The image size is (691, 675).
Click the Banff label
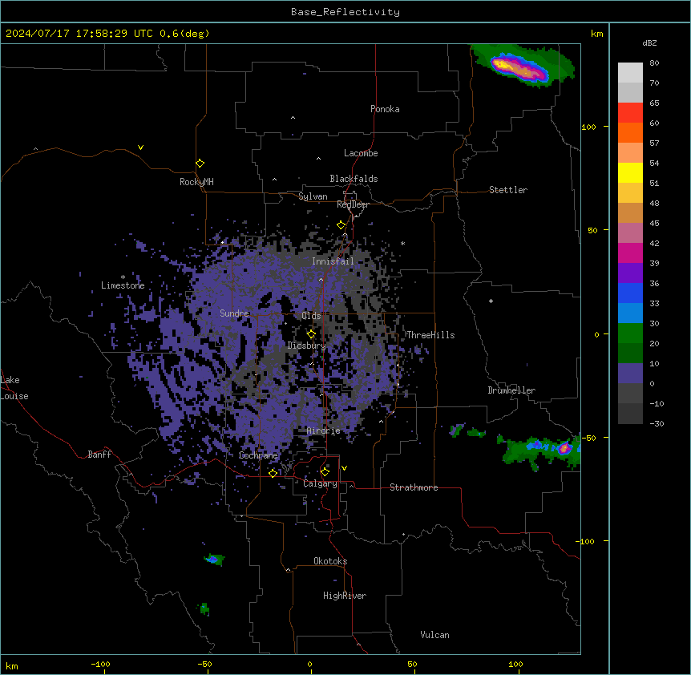tap(99, 455)
